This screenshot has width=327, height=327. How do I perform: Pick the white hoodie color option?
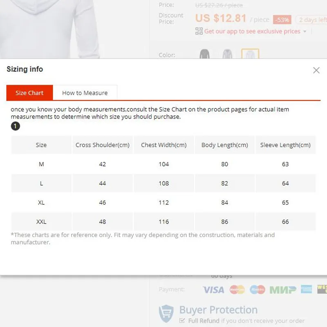click(250, 54)
